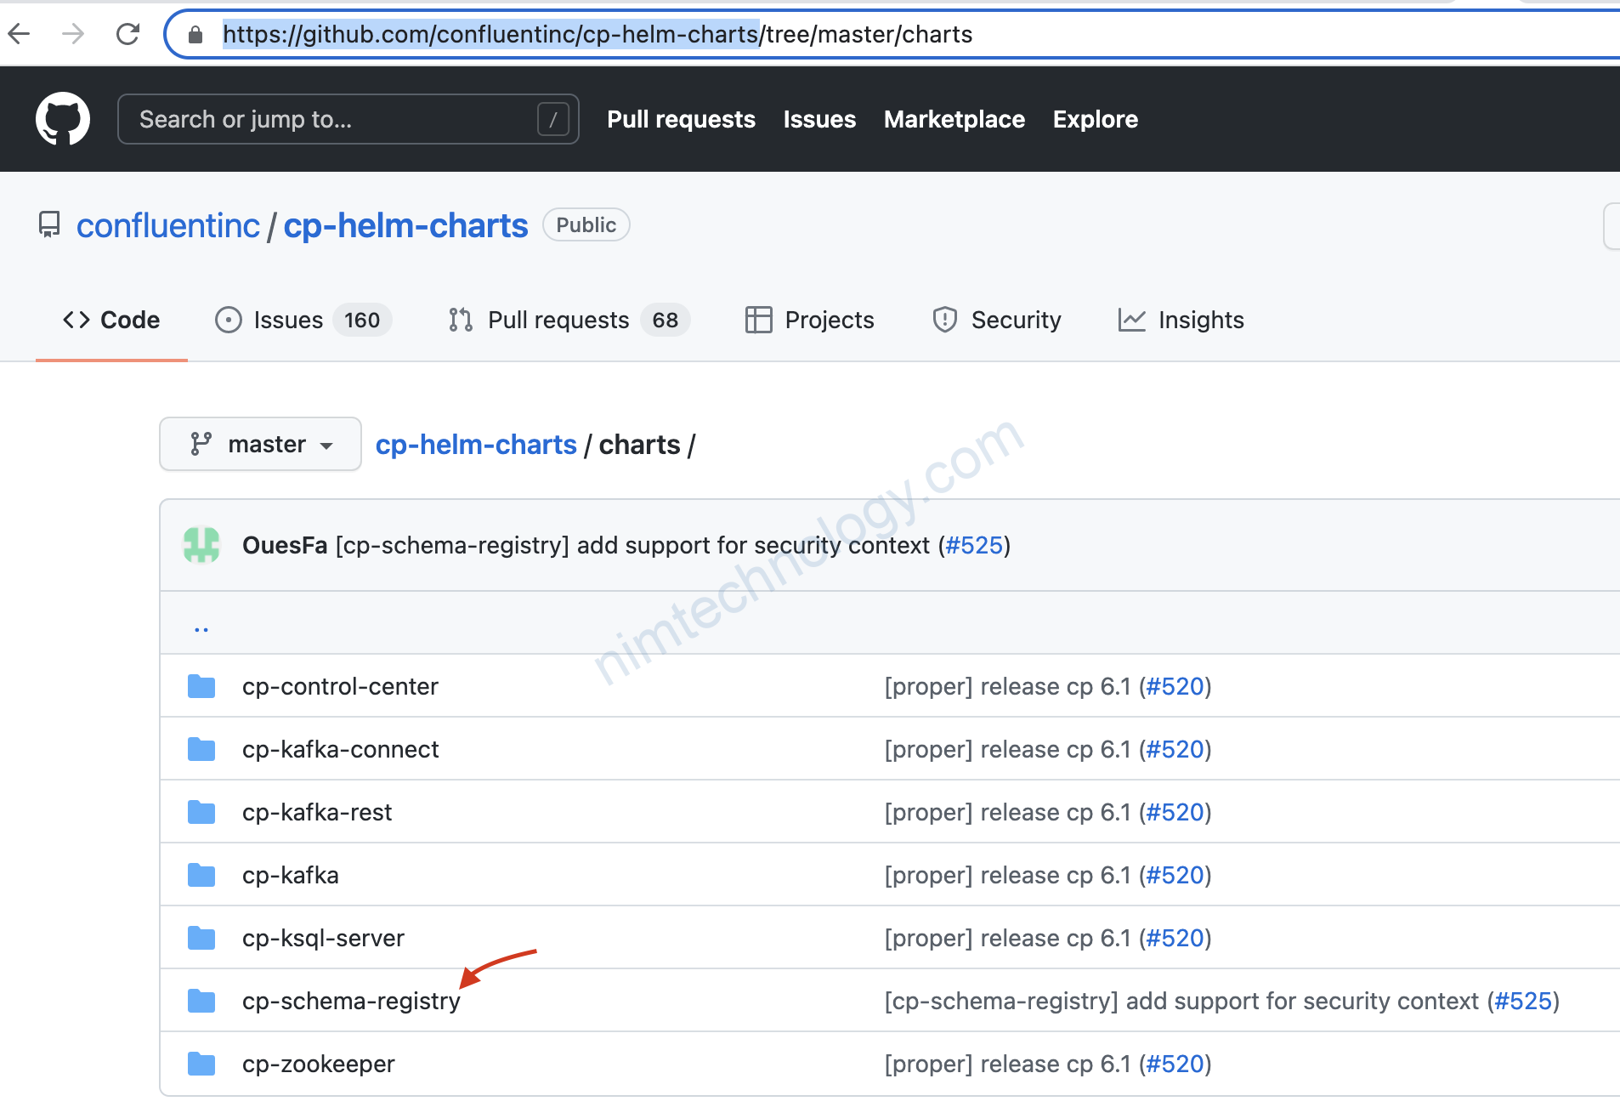Image resolution: width=1620 pixels, height=1107 pixels.
Task: Click cp-helm-charts breadcrumb link
Action: coord(476,445)
